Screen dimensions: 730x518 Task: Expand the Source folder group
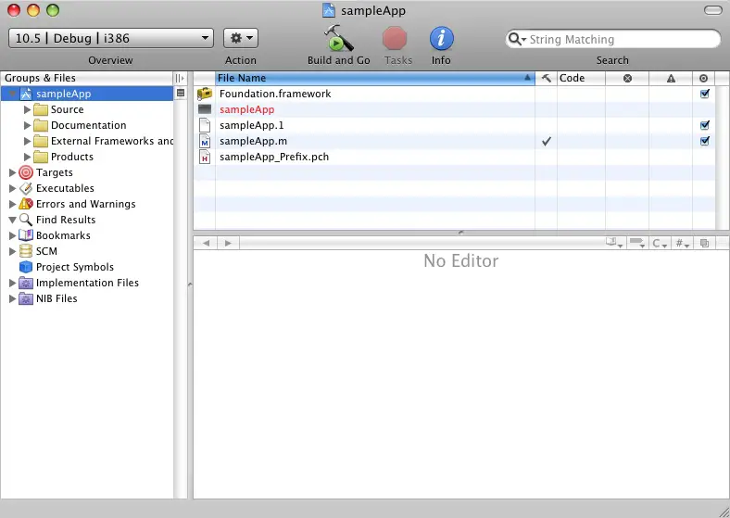[27, 109]
